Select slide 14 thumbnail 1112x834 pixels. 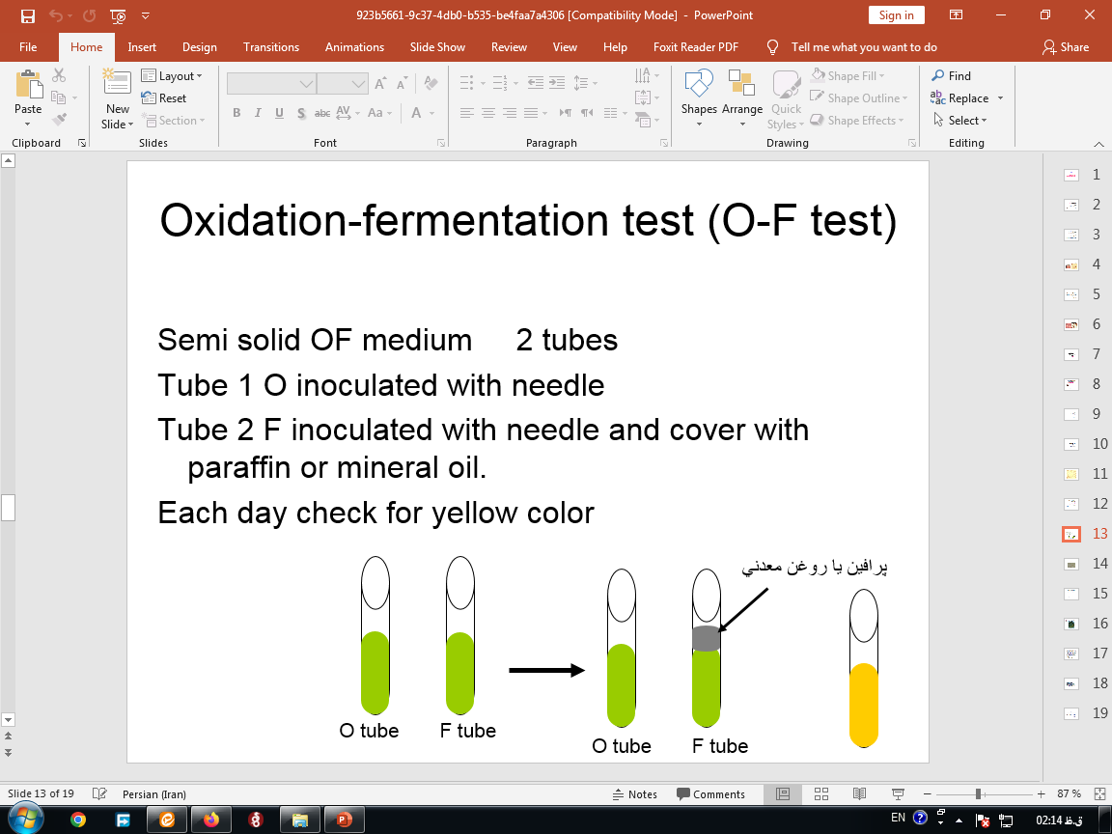[1071, 564]
